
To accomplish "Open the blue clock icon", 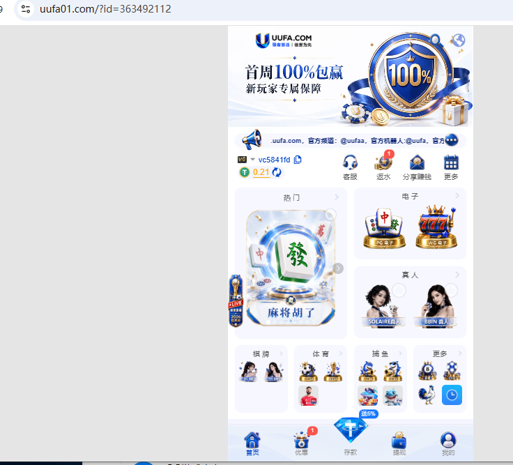I will (x=452, y=395).
